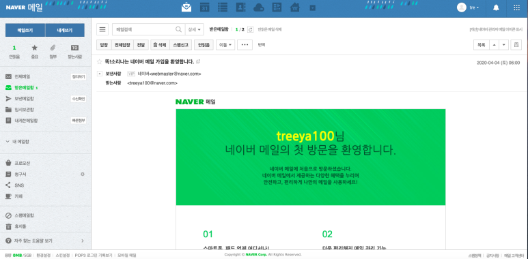Collapse sender details with minus toggle
Viewport: 528px width, 259px height.
click(x=100, y=73)
